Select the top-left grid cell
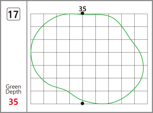 coord(37,20)
